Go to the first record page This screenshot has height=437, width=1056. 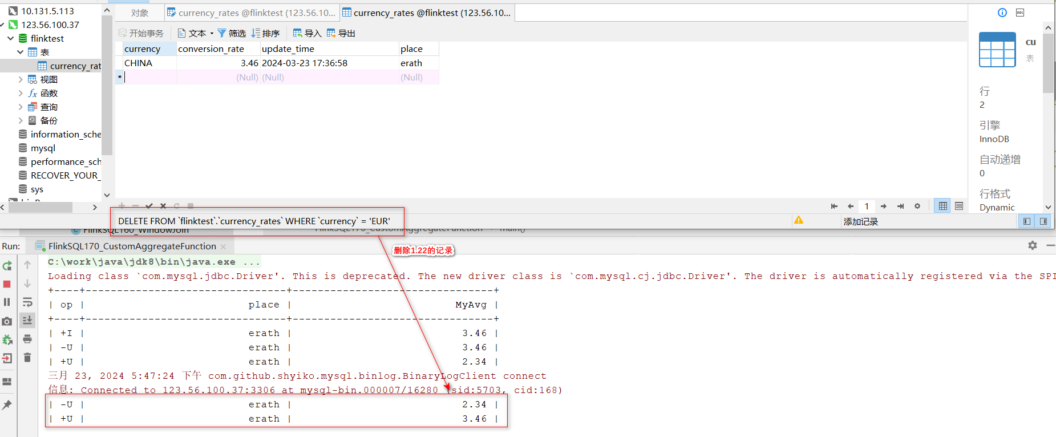click(834, 206)
